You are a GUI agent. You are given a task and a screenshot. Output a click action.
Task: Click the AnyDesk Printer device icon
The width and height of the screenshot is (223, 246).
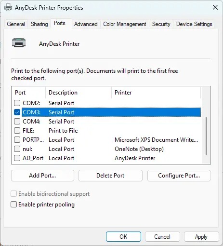[19, 43]
